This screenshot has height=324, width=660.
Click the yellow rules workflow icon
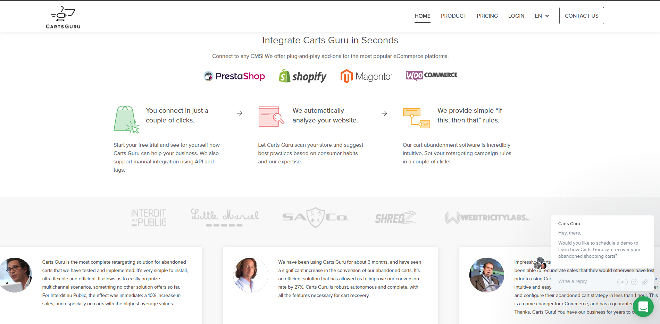point(416,118)
